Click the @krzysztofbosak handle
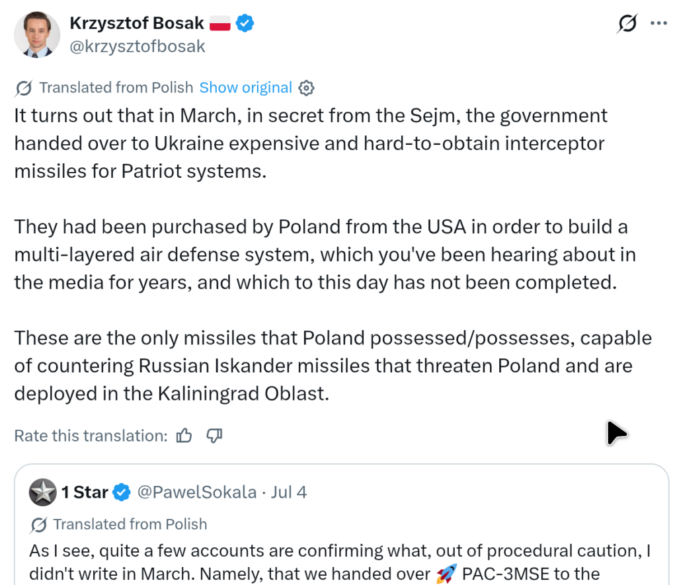 click(x=138, y=47)
